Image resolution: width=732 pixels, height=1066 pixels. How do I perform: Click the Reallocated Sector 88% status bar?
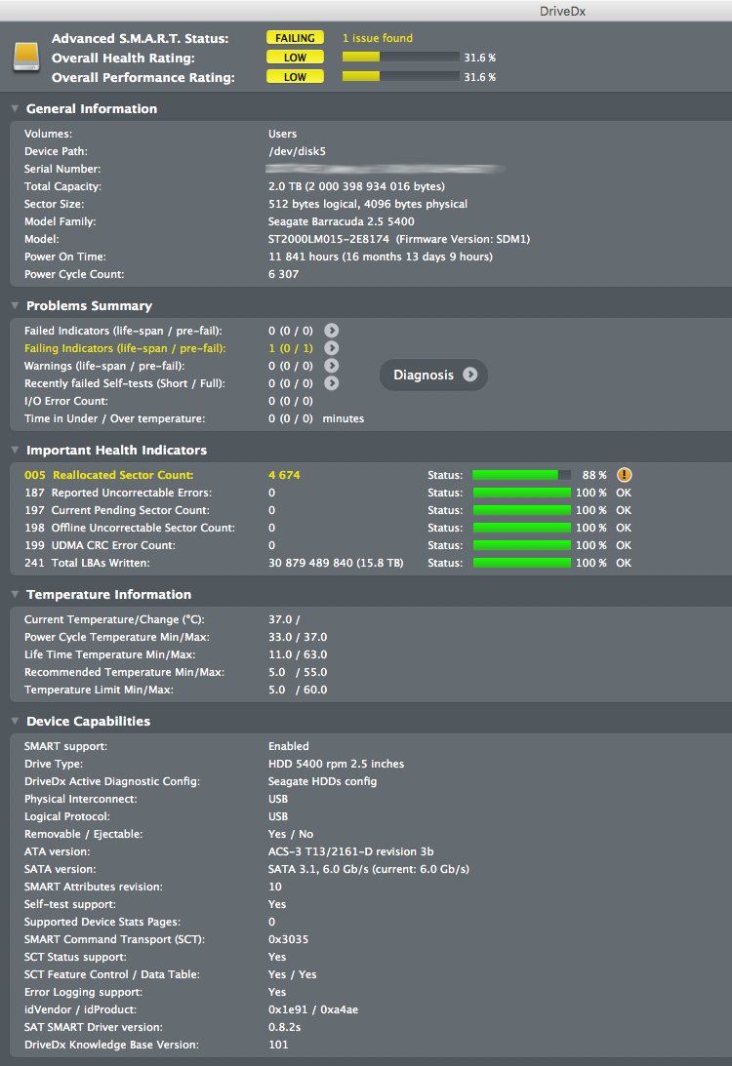522,475
